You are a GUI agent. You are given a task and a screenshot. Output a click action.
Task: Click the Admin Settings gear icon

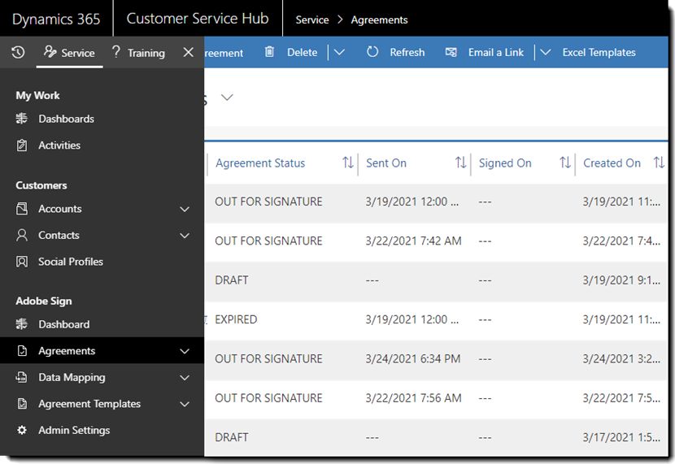21,430
